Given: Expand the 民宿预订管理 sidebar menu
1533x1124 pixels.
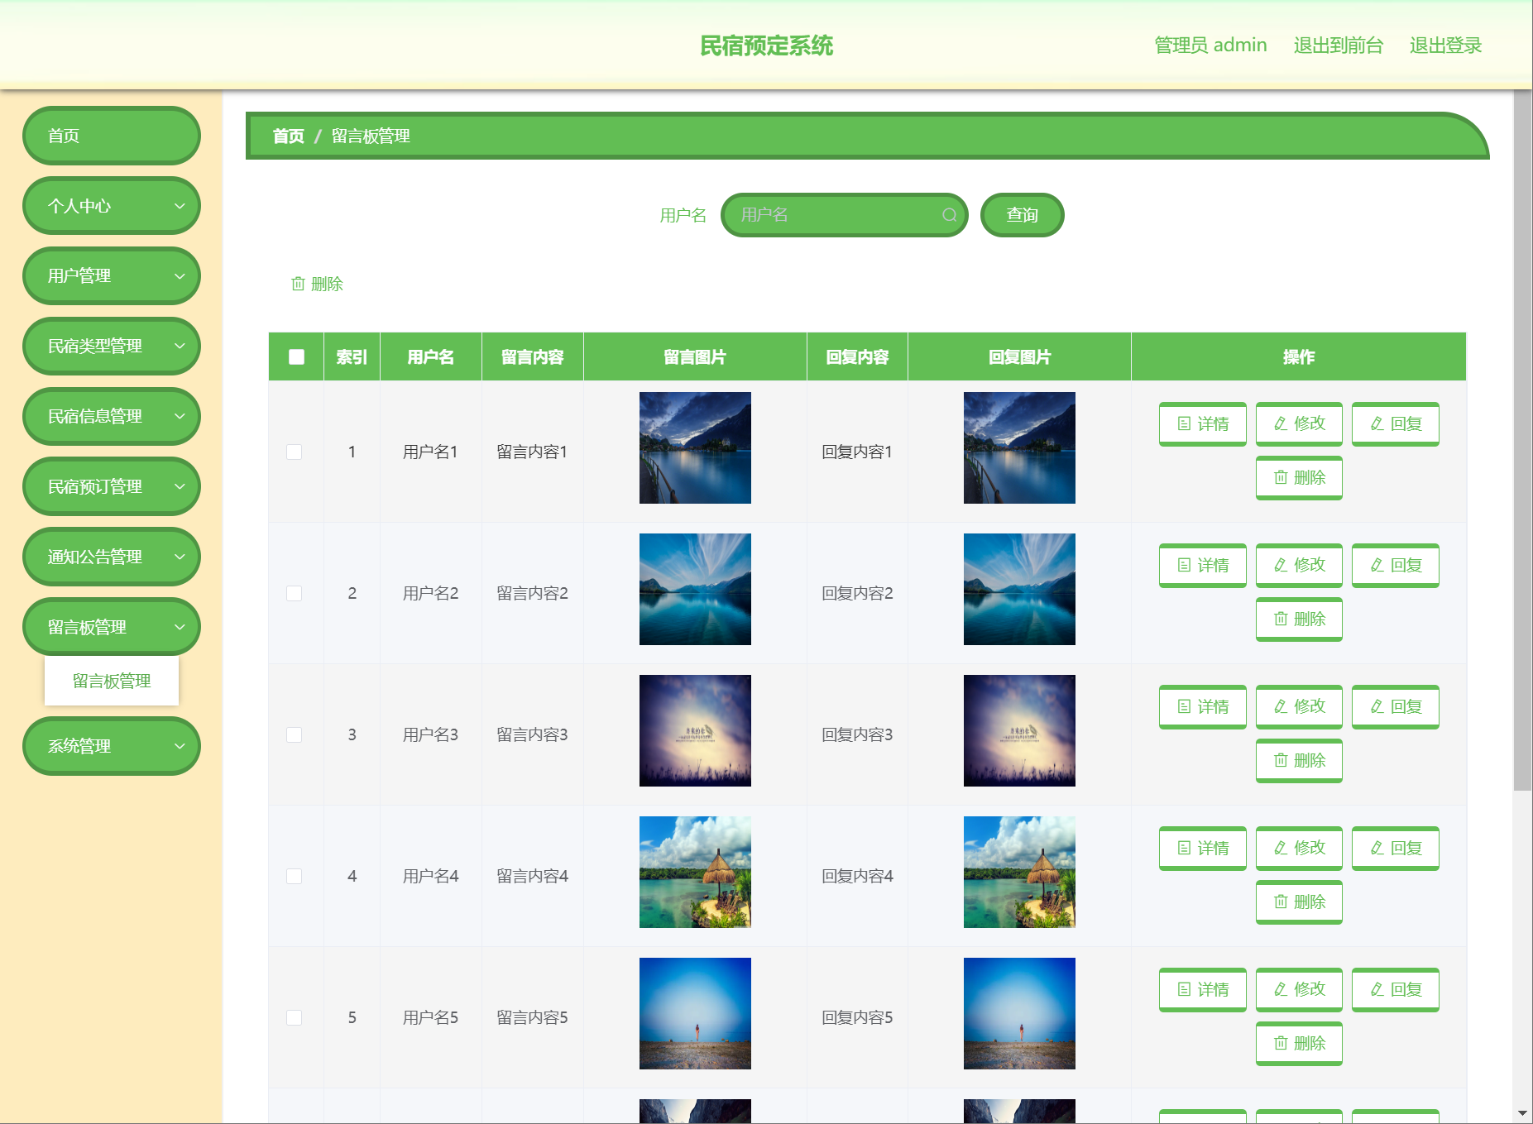Looking at the screenshot, I should coord(112,487).
